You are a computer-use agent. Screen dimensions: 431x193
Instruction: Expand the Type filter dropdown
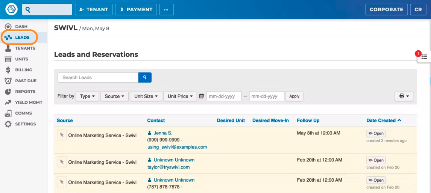click(87, 96)
